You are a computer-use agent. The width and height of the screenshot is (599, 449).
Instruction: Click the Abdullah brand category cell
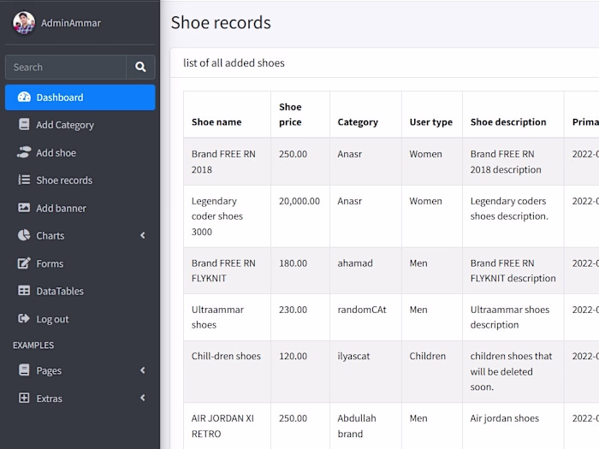(x=365, y=426)
